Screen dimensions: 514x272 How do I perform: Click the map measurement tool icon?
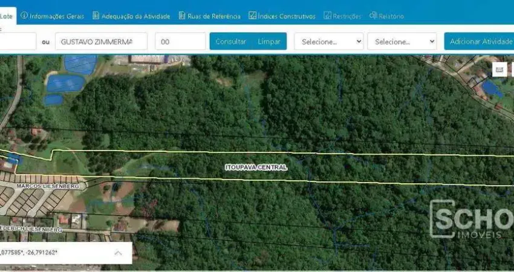[x=499, y=70]
